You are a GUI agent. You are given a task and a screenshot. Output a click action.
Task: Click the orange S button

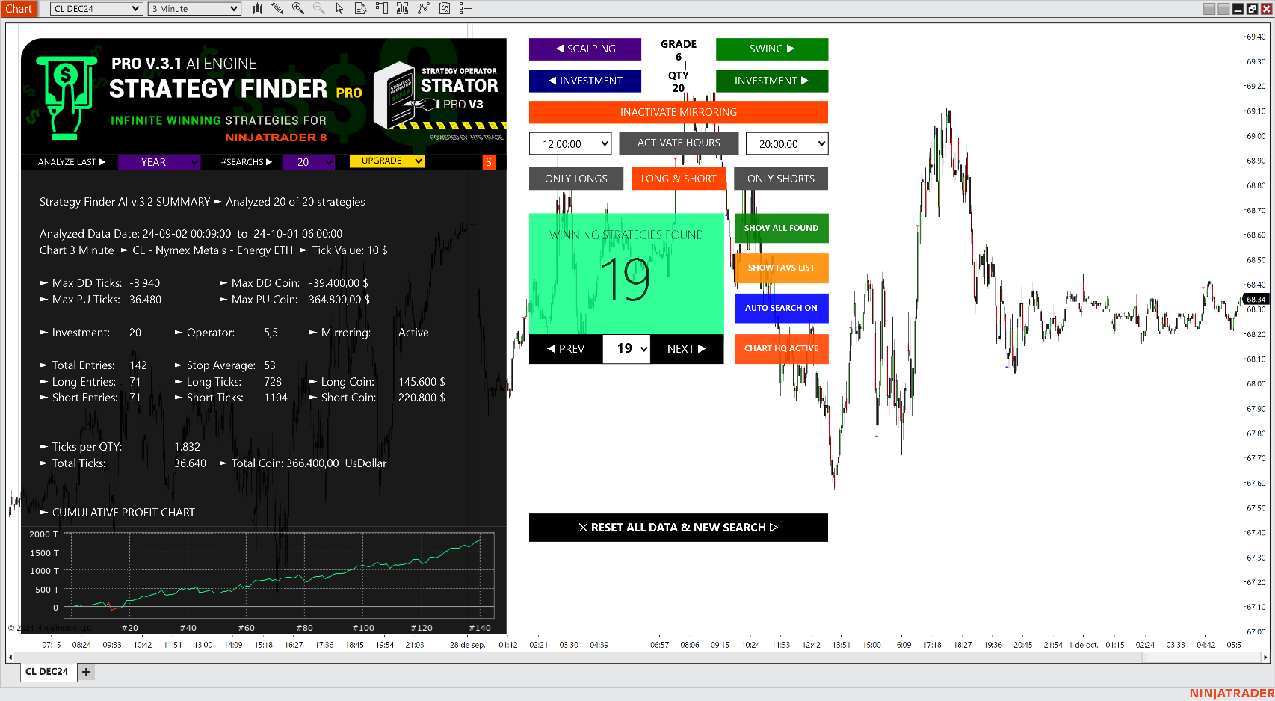point(489,162)
